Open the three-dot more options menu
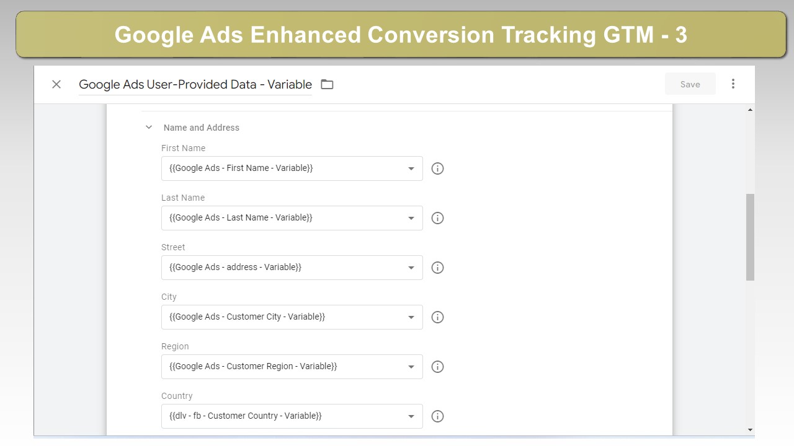 point(733,84)
